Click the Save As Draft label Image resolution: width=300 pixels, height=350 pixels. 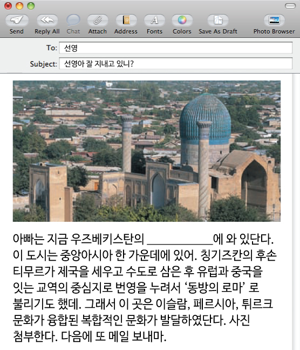pyautogui.click(x=218, y=31)
